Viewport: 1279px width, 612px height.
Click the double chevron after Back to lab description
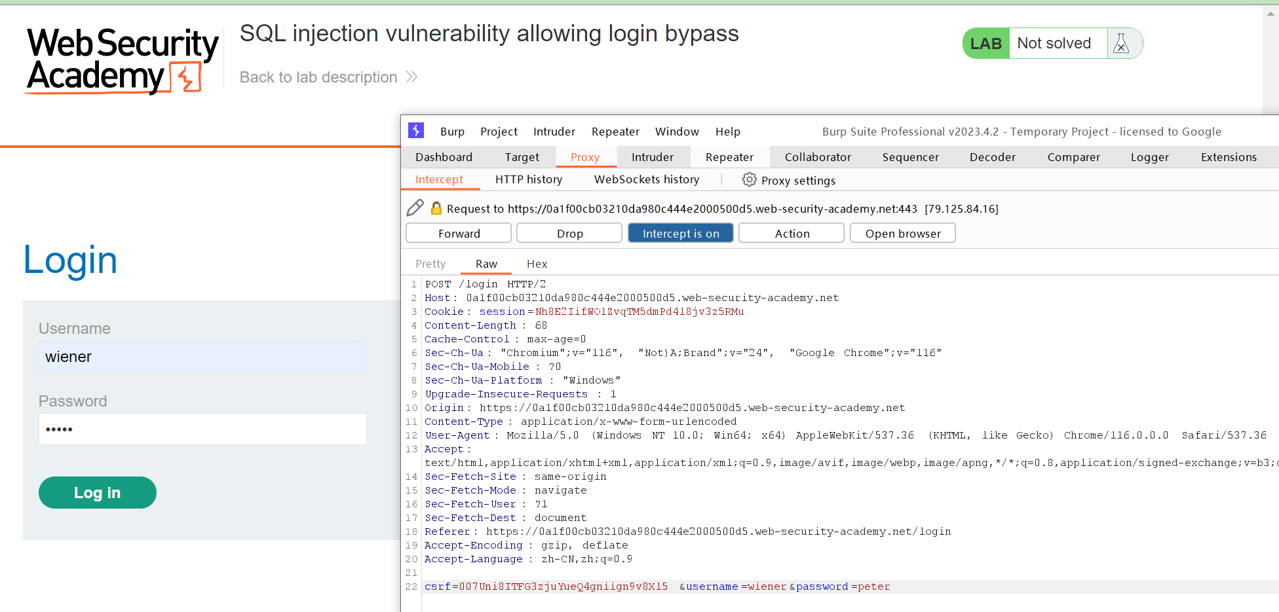point(411,77)
